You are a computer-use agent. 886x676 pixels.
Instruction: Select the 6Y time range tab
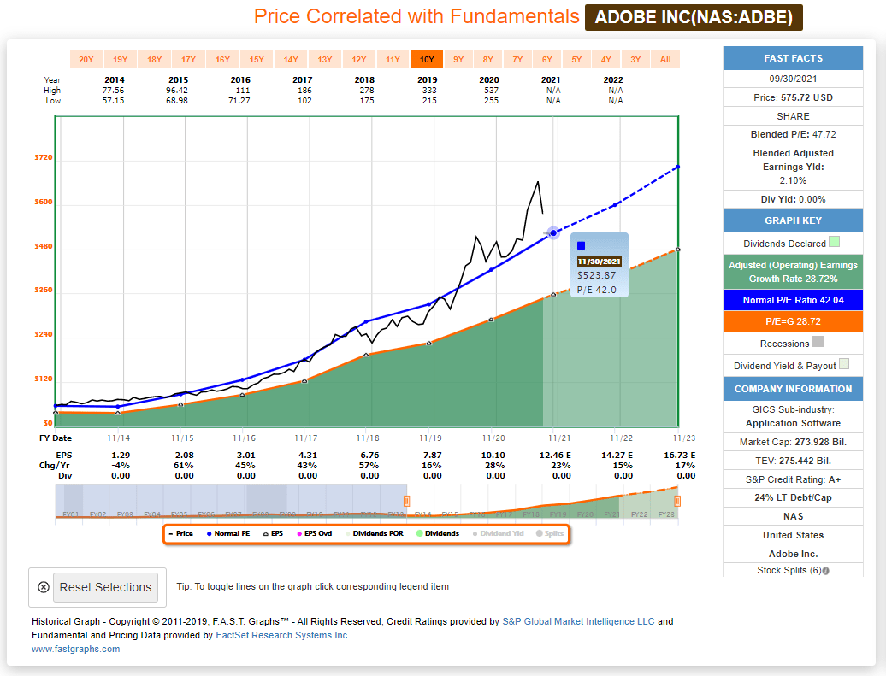coord(547,59)
